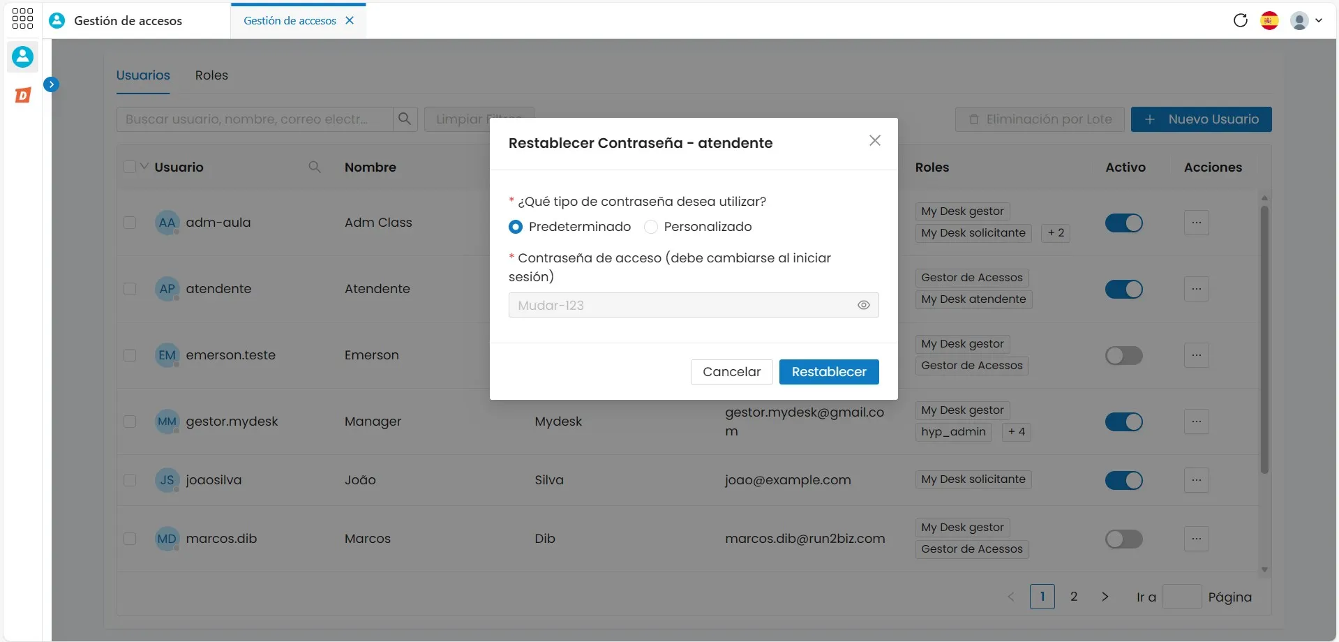Filter by Usuario column search icon

[315, 167]
